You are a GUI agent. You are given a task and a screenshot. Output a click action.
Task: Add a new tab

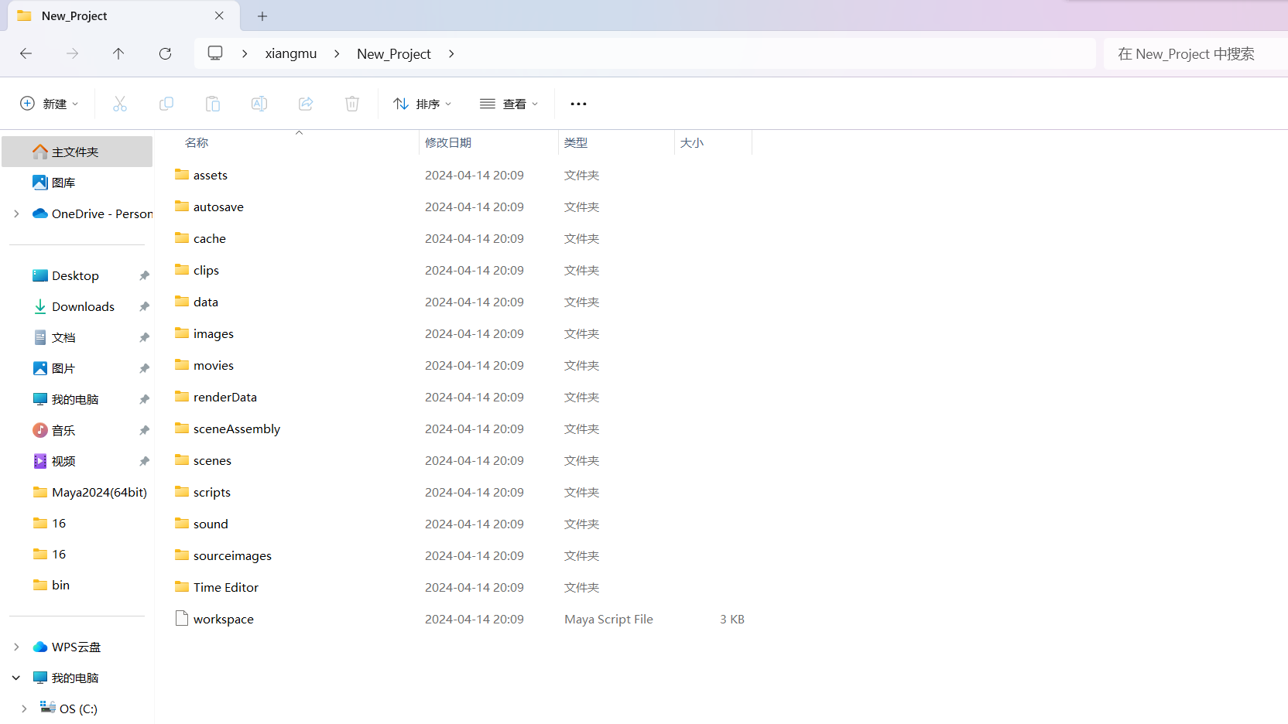click(262, 16)
